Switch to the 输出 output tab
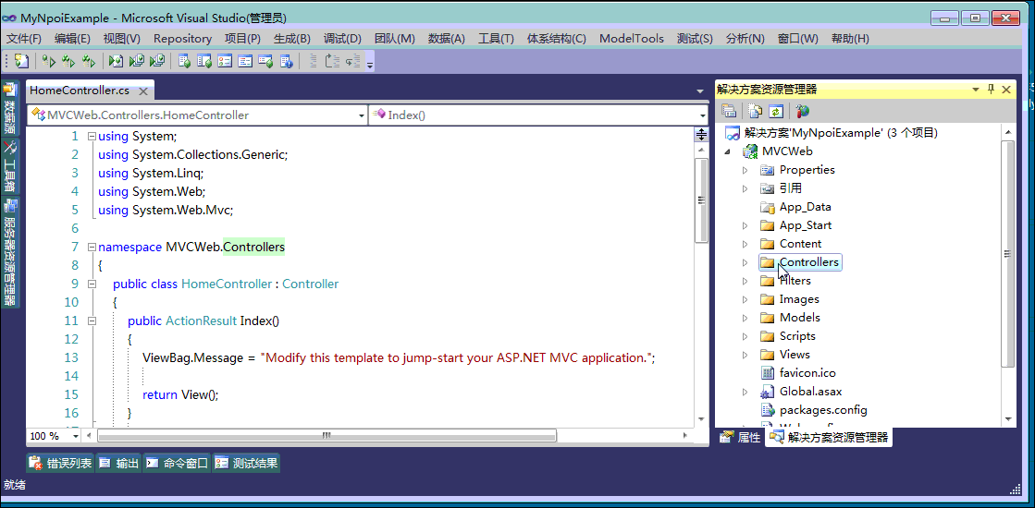Screen dimensions: 1035x508 [119, 464]
